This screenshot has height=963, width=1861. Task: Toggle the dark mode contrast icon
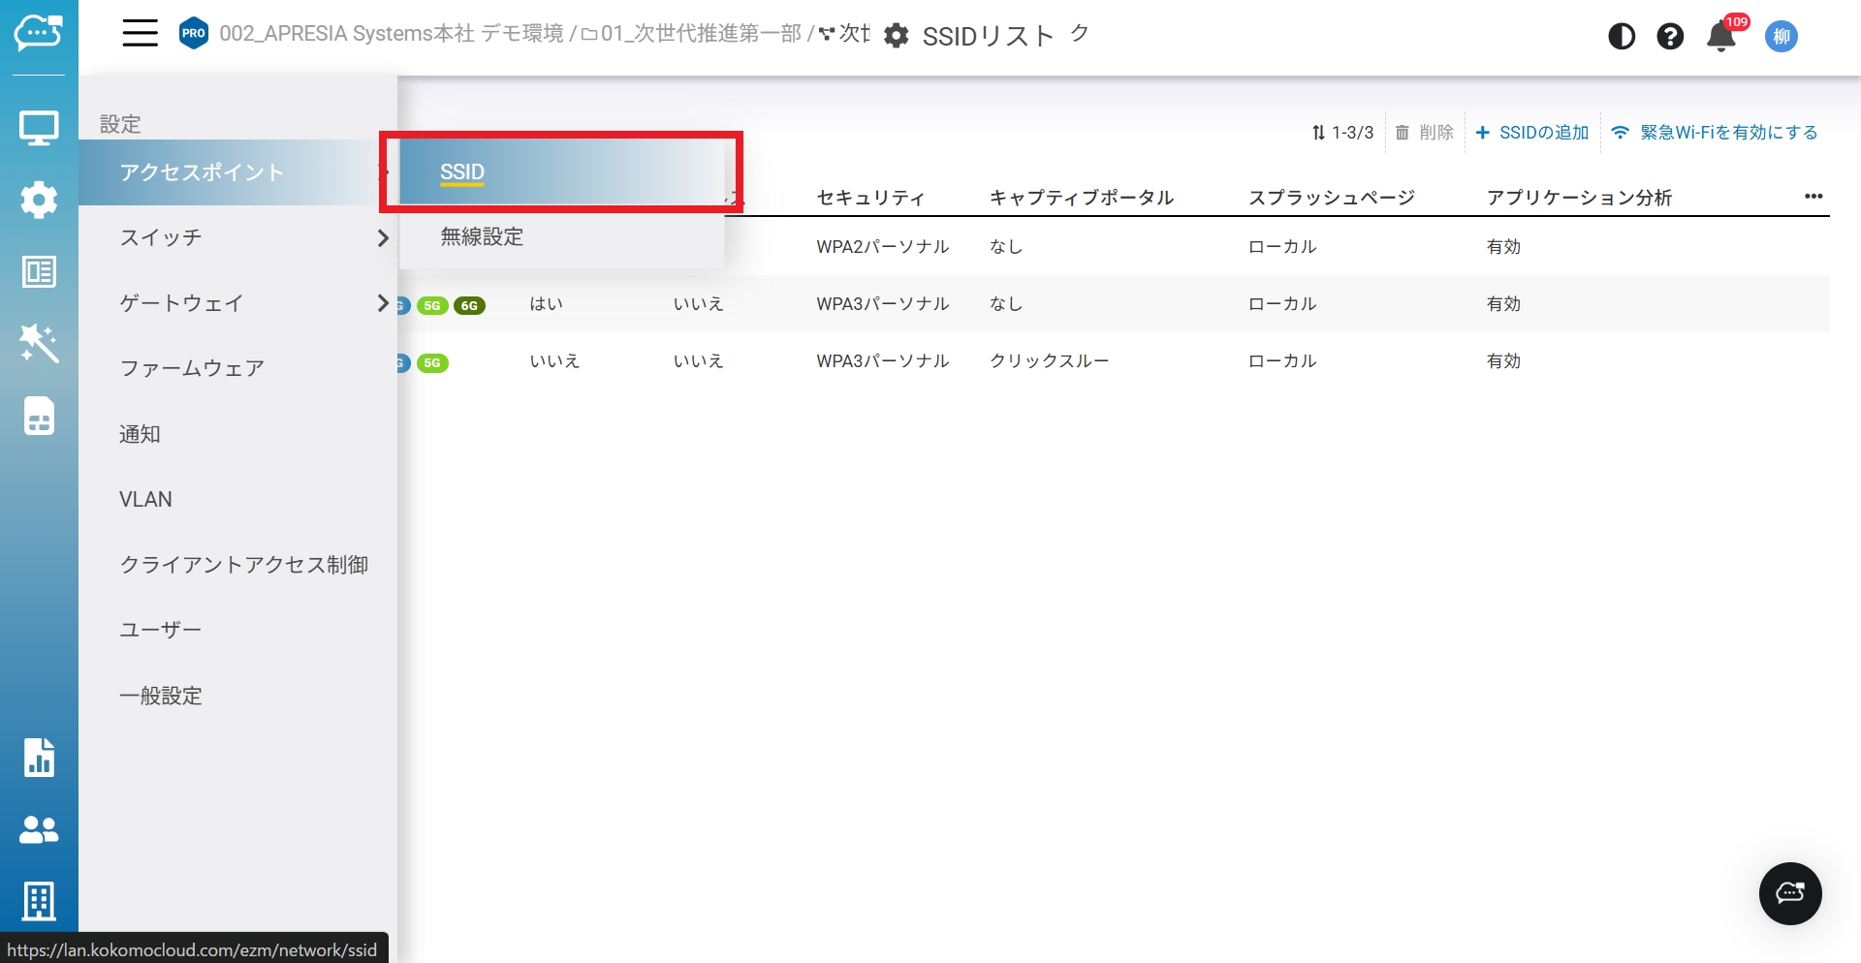tap(1621, 37)
